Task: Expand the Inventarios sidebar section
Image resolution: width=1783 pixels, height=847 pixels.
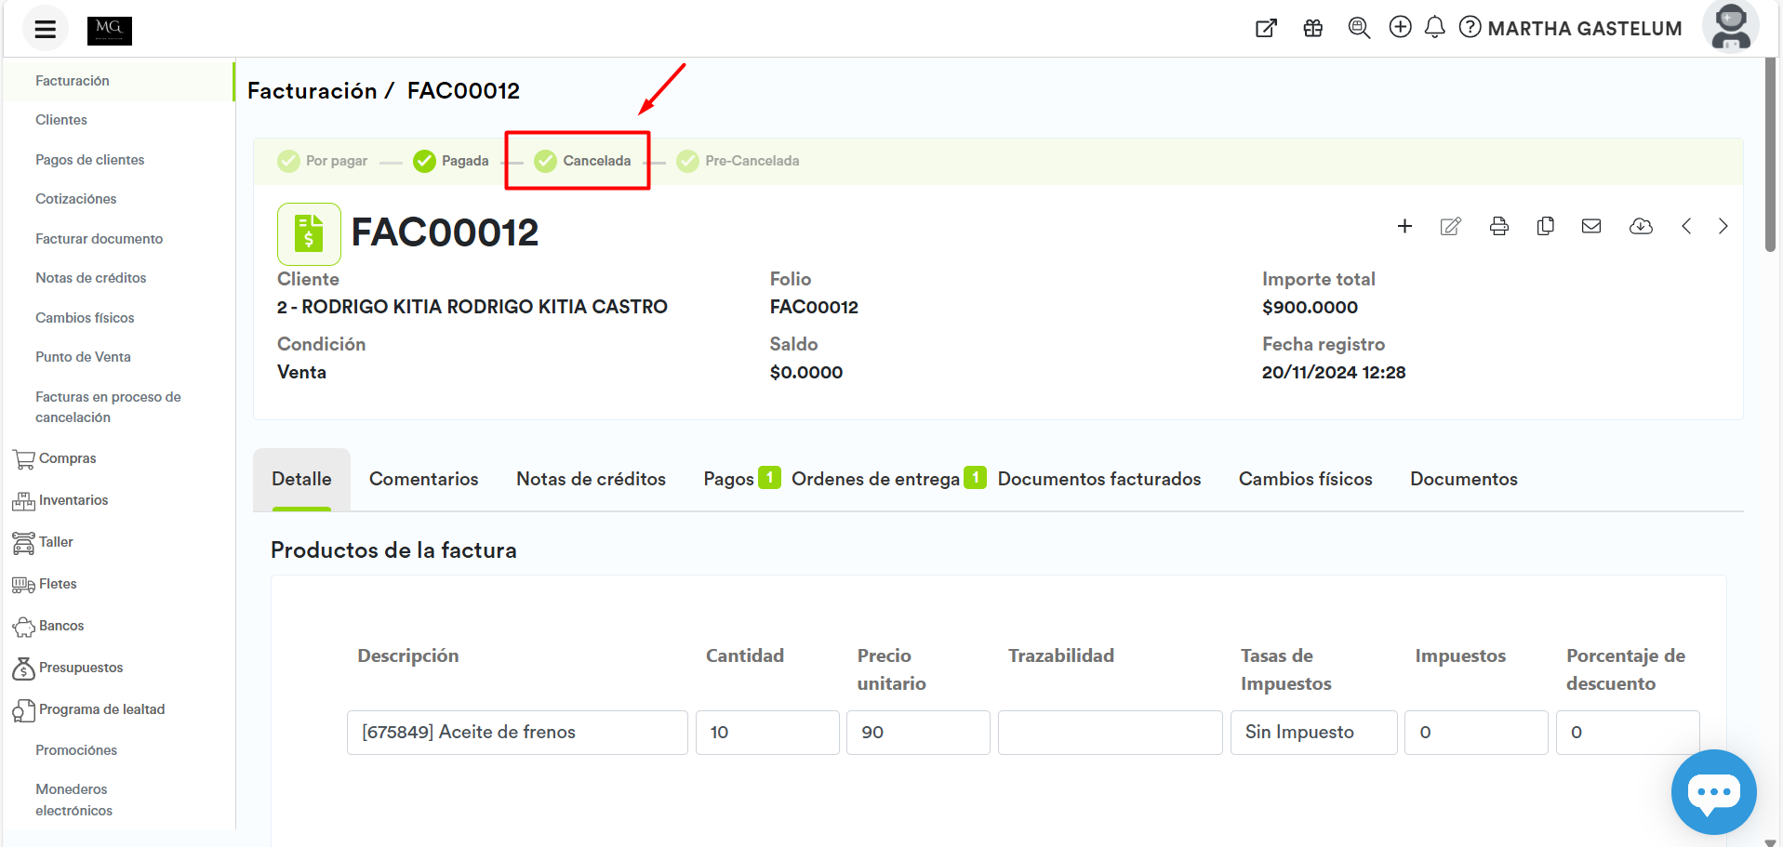Action: pyautogui.click(x=73, y=500)
